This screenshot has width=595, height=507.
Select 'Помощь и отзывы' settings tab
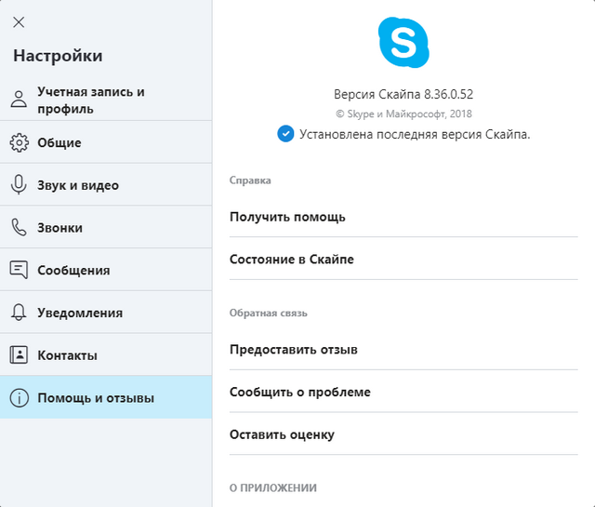[x=96, y=398]
